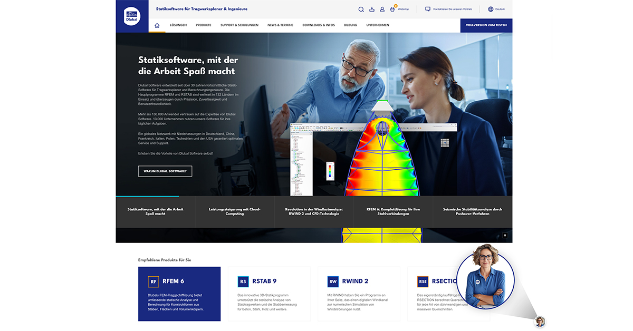Open the small chat assistant avatar
Image resolution: width=633 pixels, height=331 pixels.
[540, 322]
